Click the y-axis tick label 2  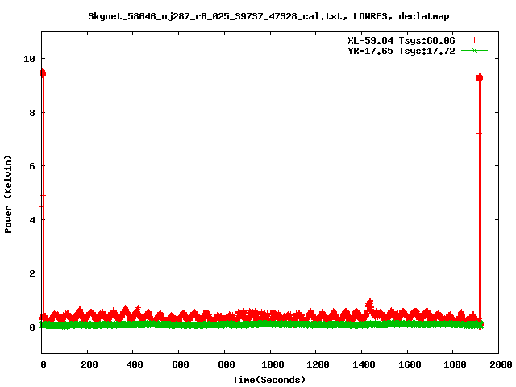tap(32, 273)
